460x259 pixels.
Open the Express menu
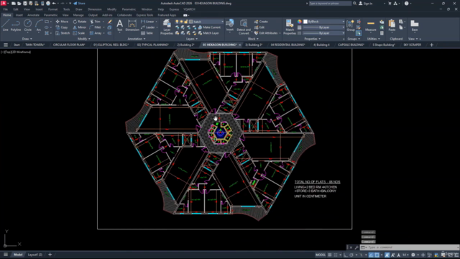[174, 9]
